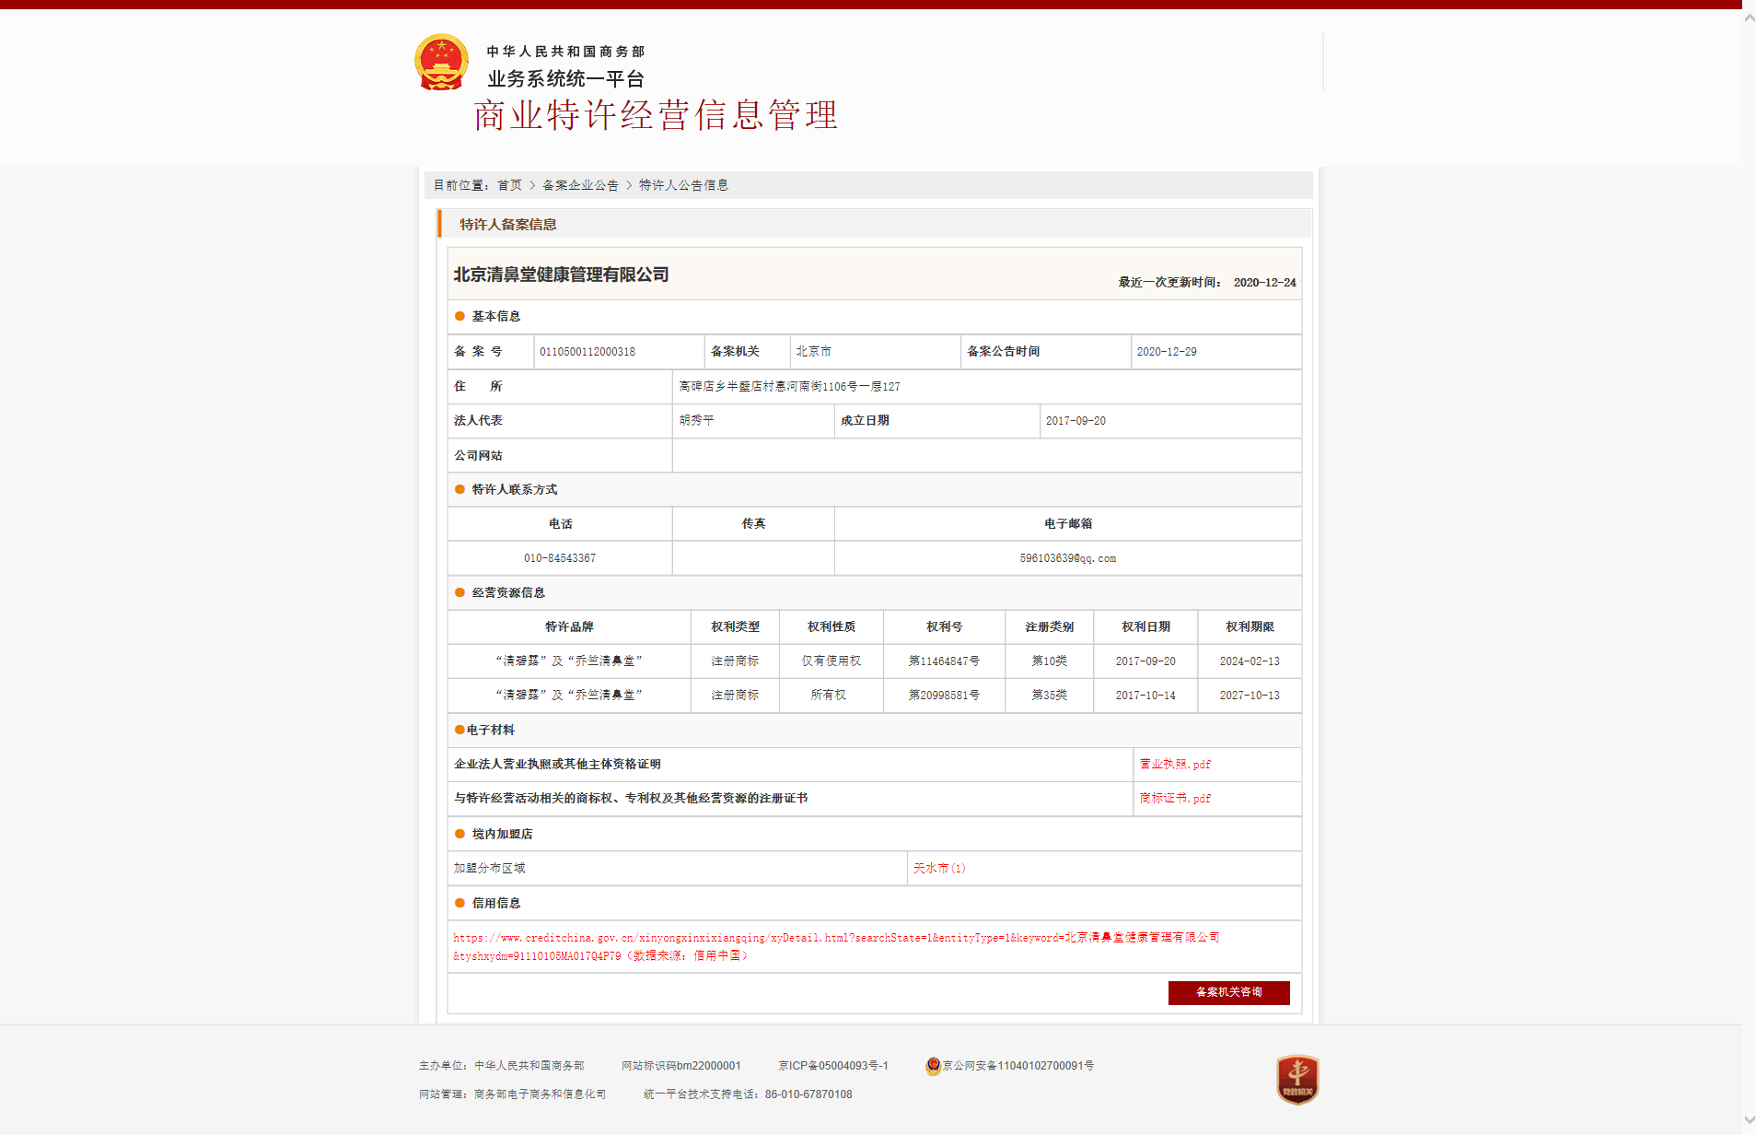The width and height of the screenshot is (1756, 1135).
Task: Click the email address 596103639@qq.com
Action: click(x=1067, y=558)
